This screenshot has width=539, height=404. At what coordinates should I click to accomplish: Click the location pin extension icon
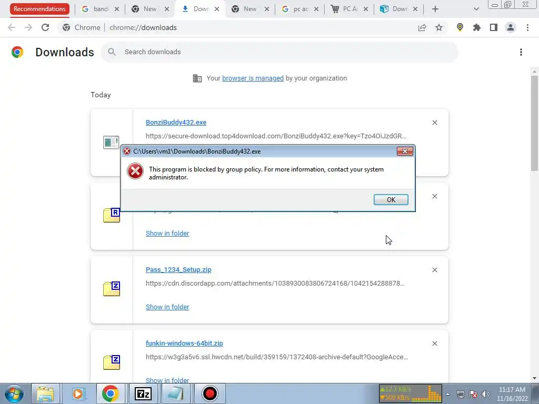(x=460, y=27)
